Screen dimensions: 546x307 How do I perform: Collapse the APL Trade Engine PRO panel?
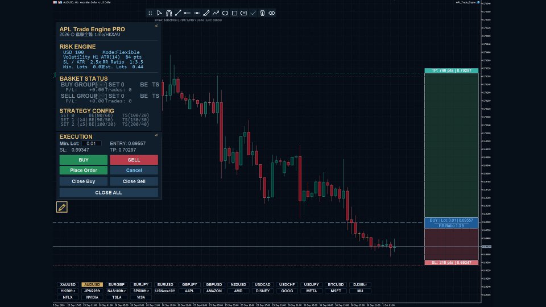pyautogui.click(x=156, y=26)
